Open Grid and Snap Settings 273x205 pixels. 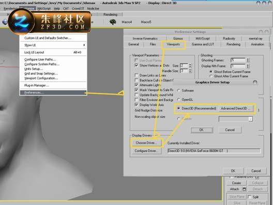[x=53, y=73]
